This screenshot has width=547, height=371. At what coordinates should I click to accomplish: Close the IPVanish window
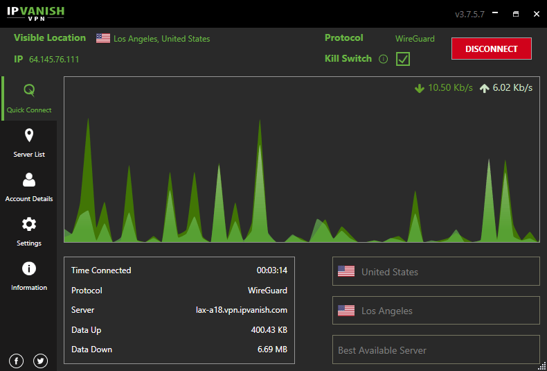click(537, 14)
